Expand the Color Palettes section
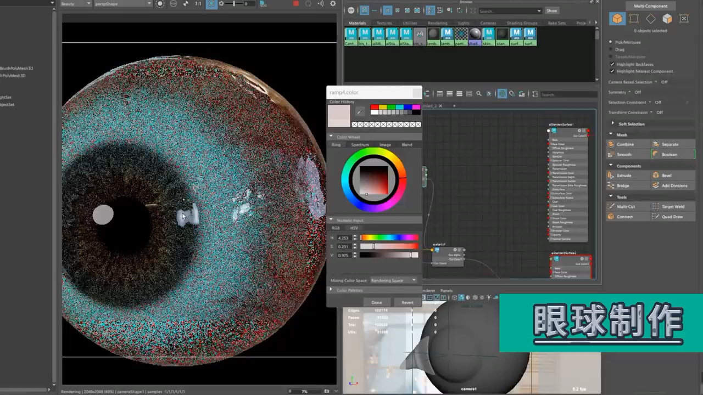703x395 pixels. (331, 290)
